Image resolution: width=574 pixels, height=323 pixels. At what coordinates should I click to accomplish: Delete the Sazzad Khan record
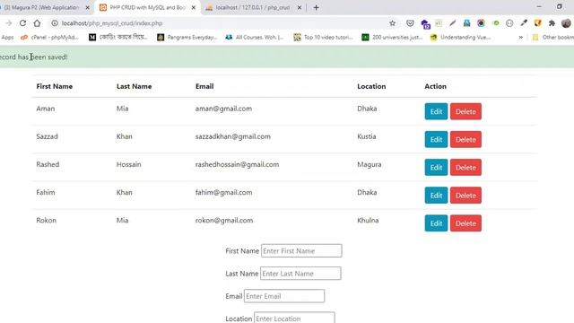465,139
